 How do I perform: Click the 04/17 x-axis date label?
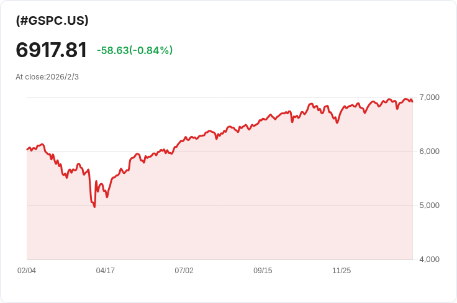click(x=105, y=271)
